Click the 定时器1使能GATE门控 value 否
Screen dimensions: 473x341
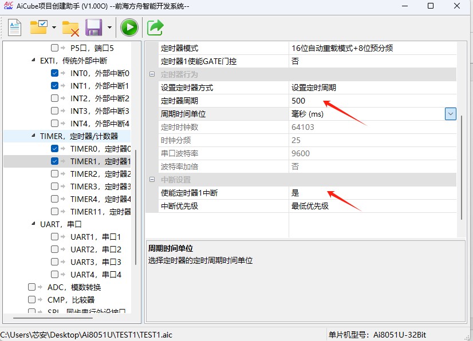373,62
